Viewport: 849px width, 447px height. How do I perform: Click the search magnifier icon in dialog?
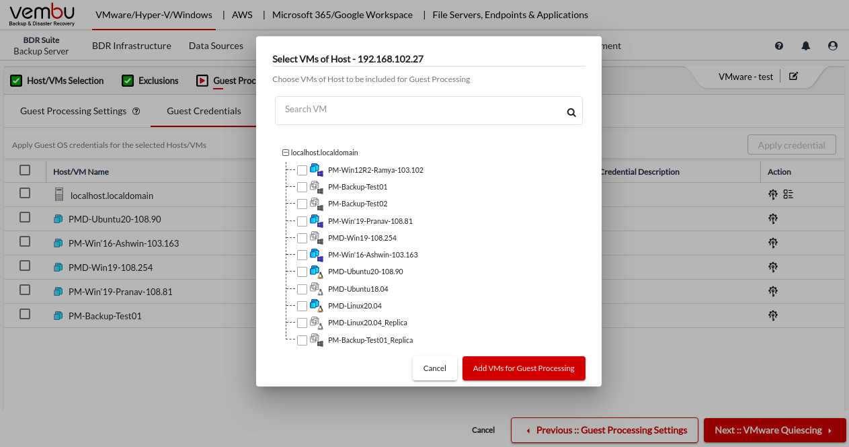[571, 112]
